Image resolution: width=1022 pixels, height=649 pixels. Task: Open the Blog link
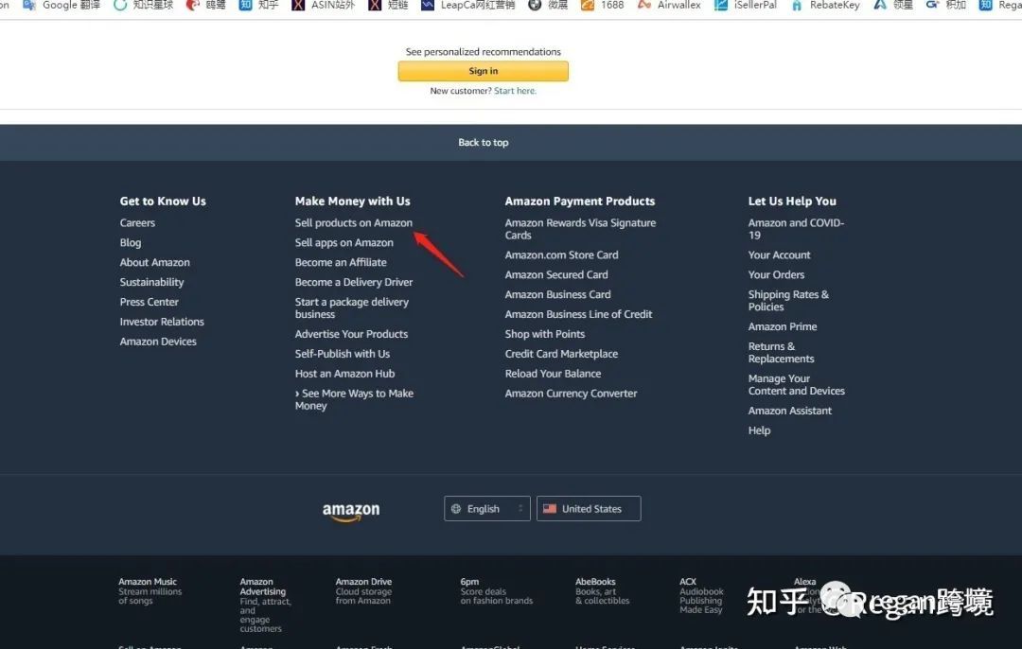[131, 242]
